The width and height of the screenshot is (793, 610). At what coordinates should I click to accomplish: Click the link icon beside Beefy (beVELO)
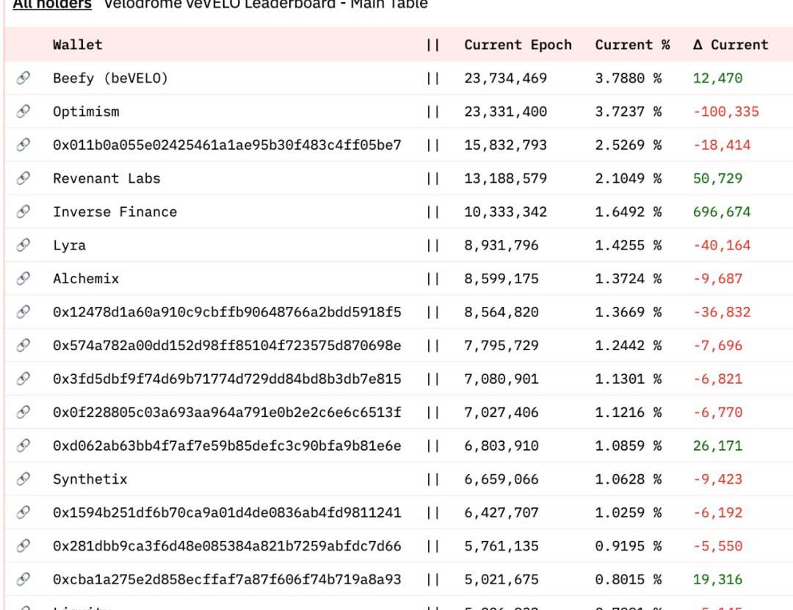pyautogui.click(x=23, y=78)
